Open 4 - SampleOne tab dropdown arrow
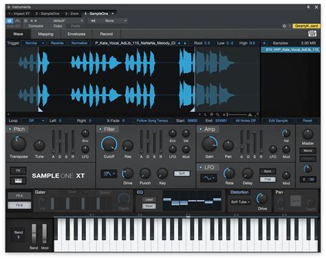This screenshot has width=326, height=259. coord(113,14)
